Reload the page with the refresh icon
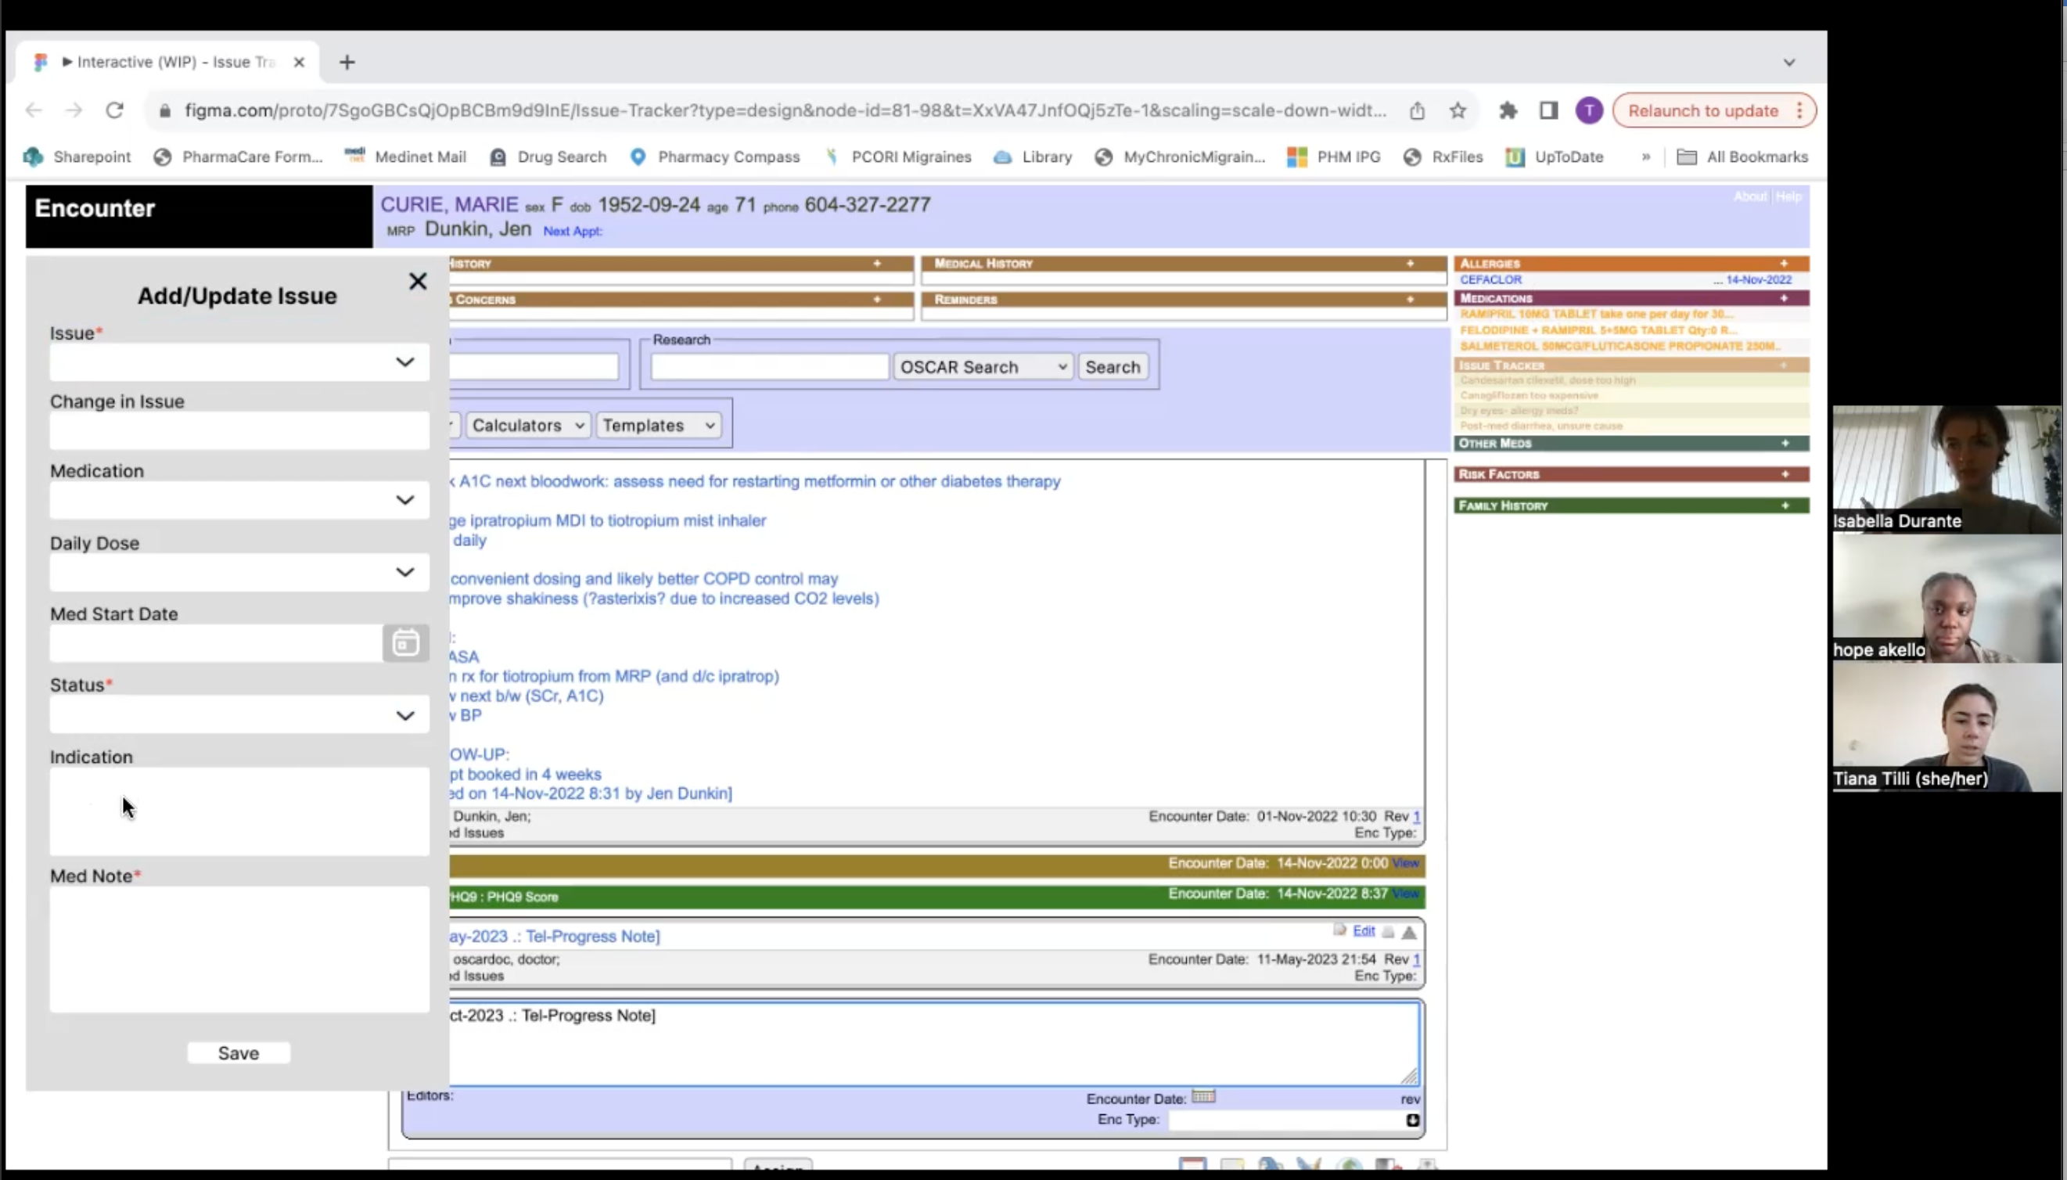This screenshot has width=2067, height=1180. 114,110
